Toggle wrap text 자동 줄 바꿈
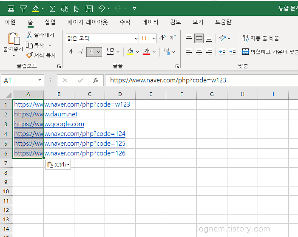Screen dimensions: 298x237 click(x=261, y=38)
